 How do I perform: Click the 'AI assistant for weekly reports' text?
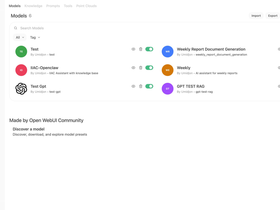click(216, 73)
